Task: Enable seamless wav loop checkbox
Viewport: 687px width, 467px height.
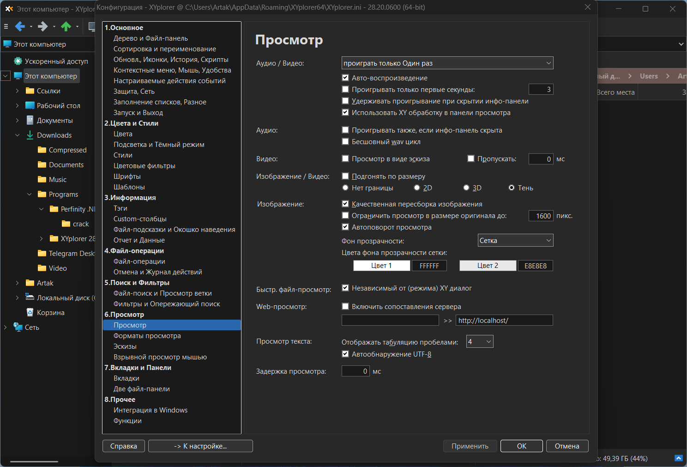Action: [345, 141]
